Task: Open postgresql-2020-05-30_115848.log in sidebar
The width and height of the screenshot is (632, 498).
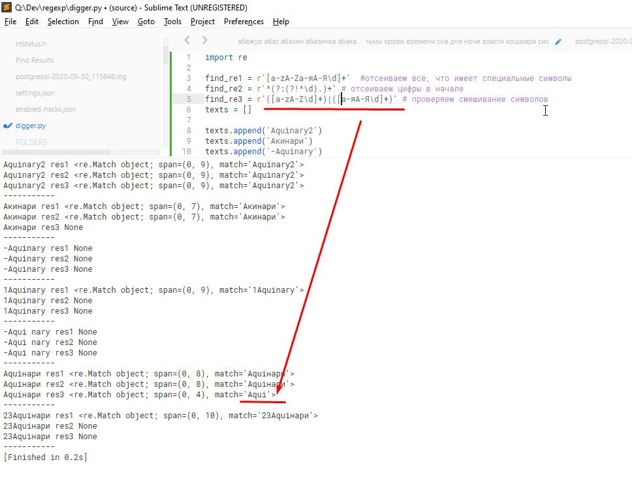Action: [x=71, y=76]
